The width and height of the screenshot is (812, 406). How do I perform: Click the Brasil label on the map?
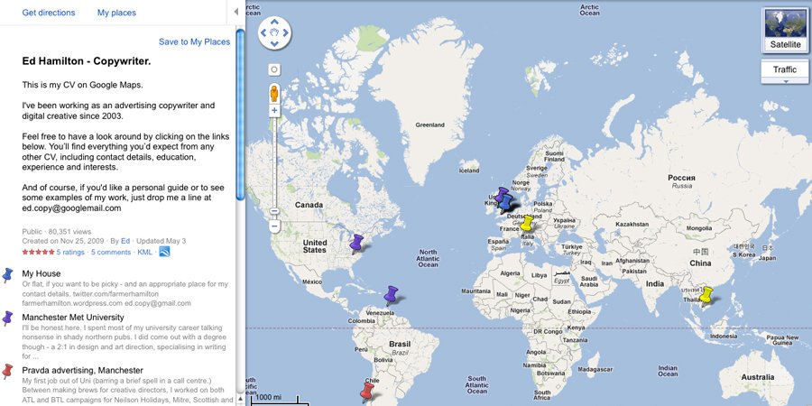[x=400, y=344]
